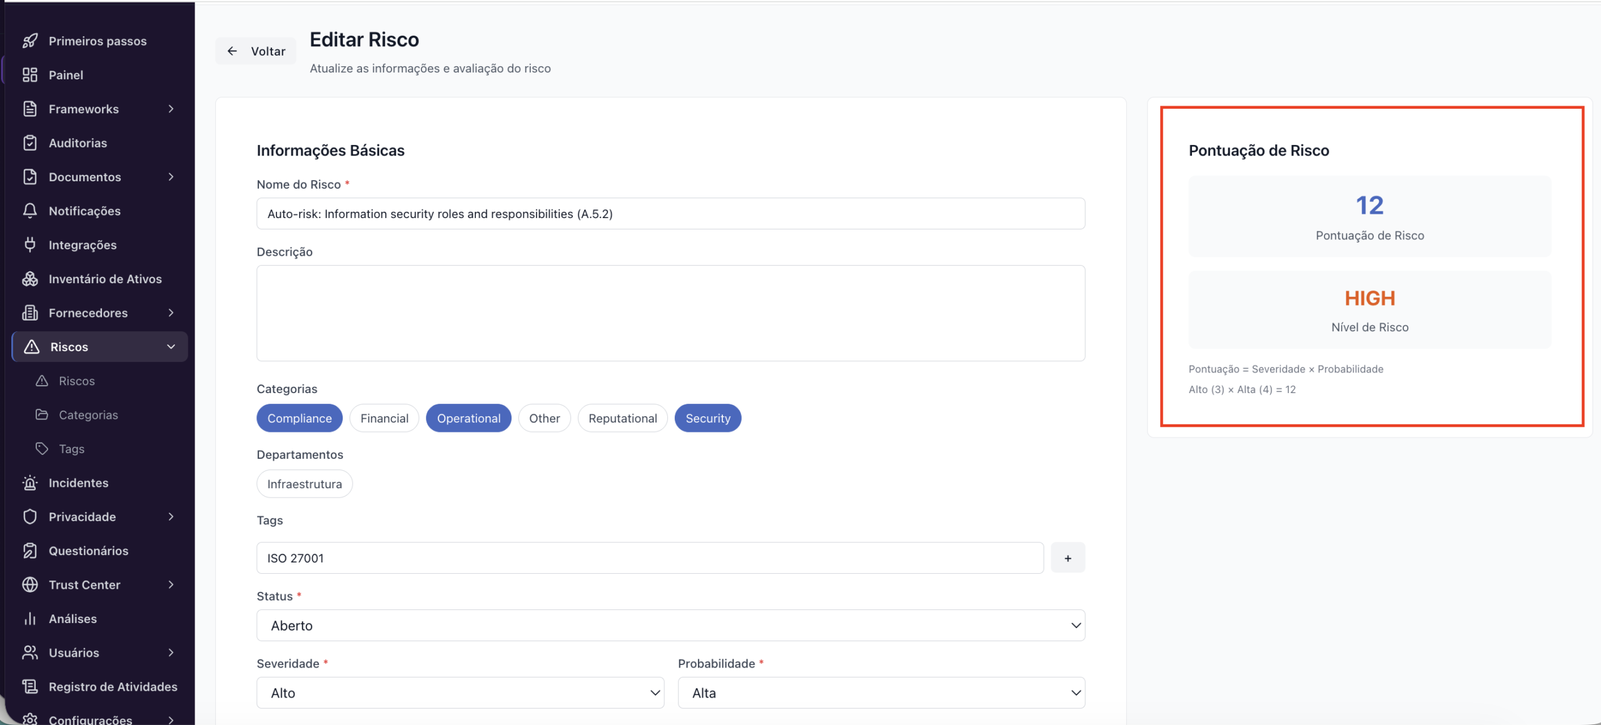Click the Usuários people icon
Screen dimensions: 1601x725
pos(30,652)
